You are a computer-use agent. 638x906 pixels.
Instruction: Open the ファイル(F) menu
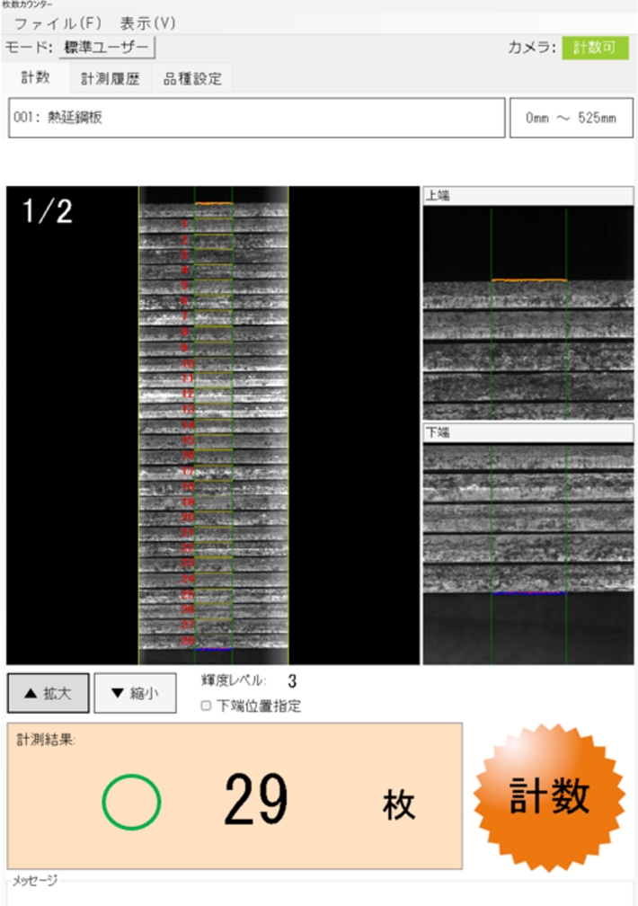coord(58,22)
